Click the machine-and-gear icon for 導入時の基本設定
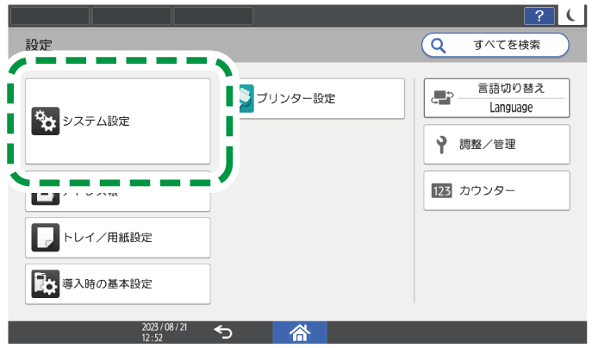592x348 pixels. (x=46, y=284)
